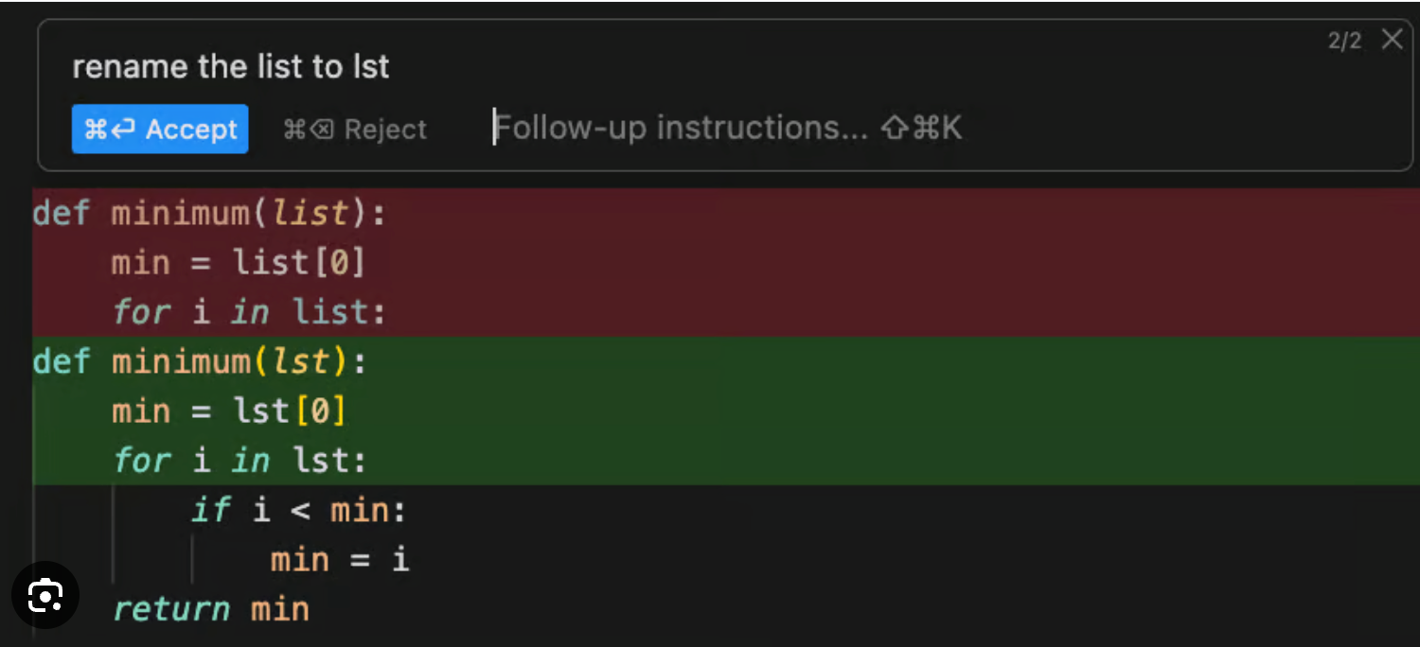Close the inline edit prompt box
Viewport: 1420px width, 647px height.
1392,39
